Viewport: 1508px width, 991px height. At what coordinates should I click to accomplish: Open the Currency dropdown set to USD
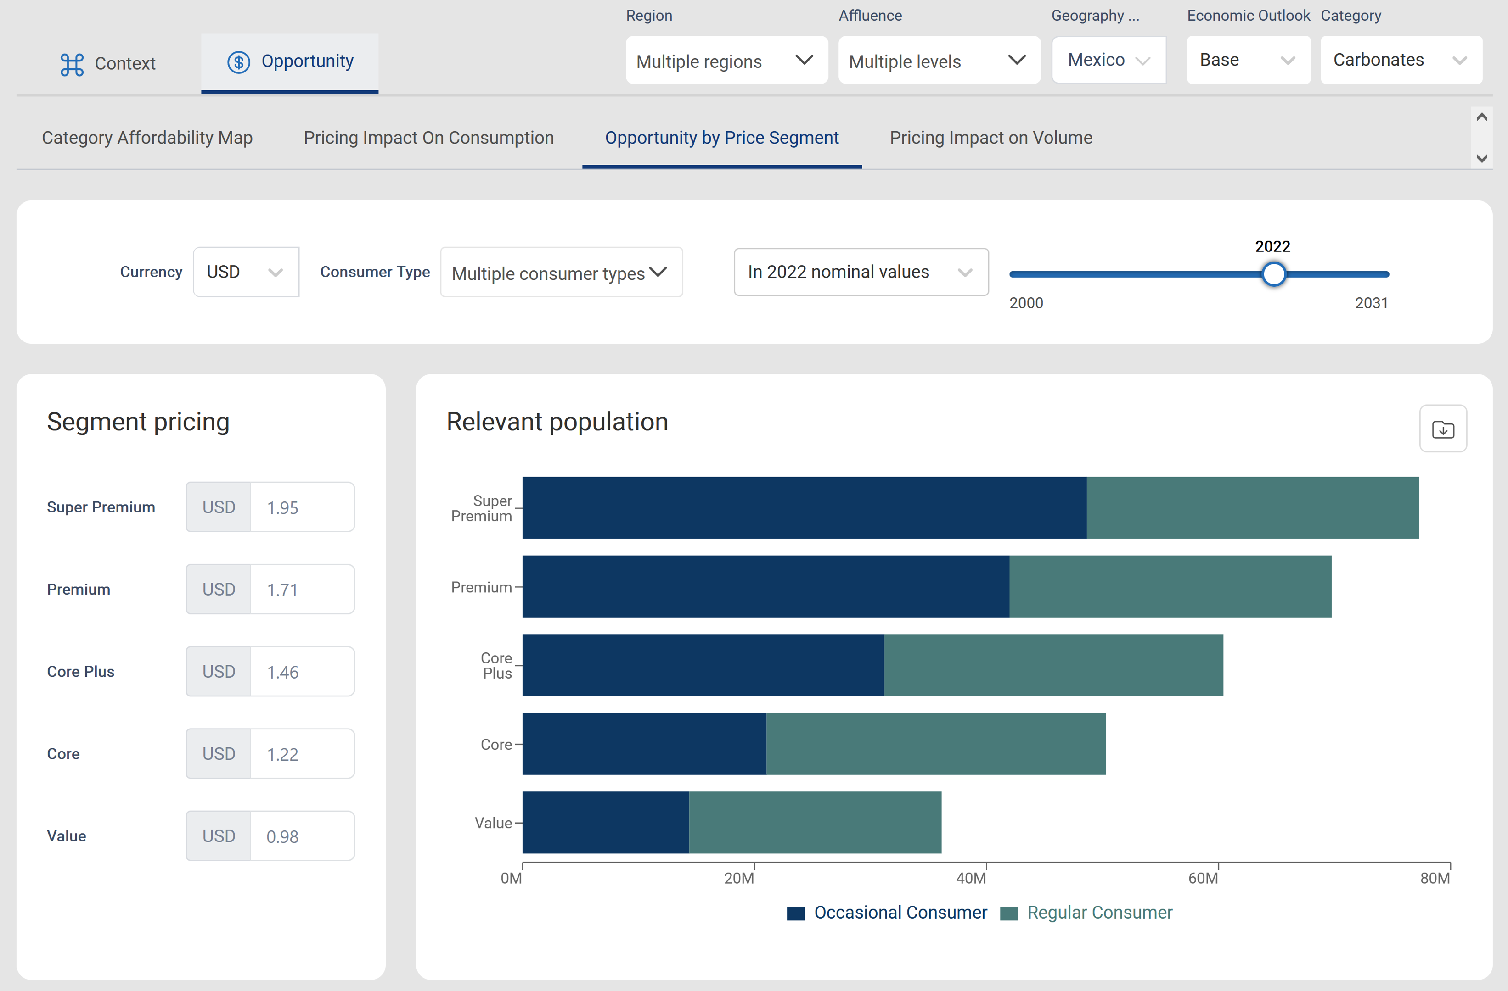246,272
